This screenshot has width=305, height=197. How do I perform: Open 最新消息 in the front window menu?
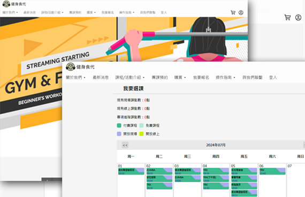tap(101, 78)
